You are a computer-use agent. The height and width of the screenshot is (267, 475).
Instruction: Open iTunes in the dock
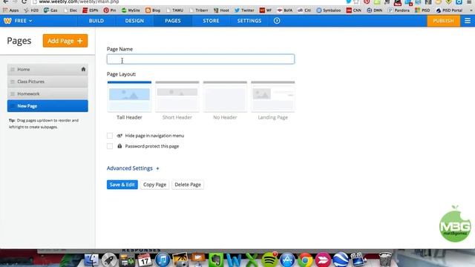pos(163,260)
